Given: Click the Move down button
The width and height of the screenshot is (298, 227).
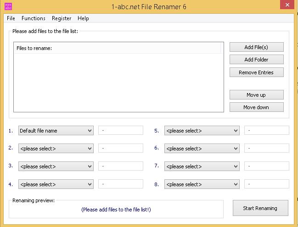Looking at the screenshot, I should [x=257, y=107].
